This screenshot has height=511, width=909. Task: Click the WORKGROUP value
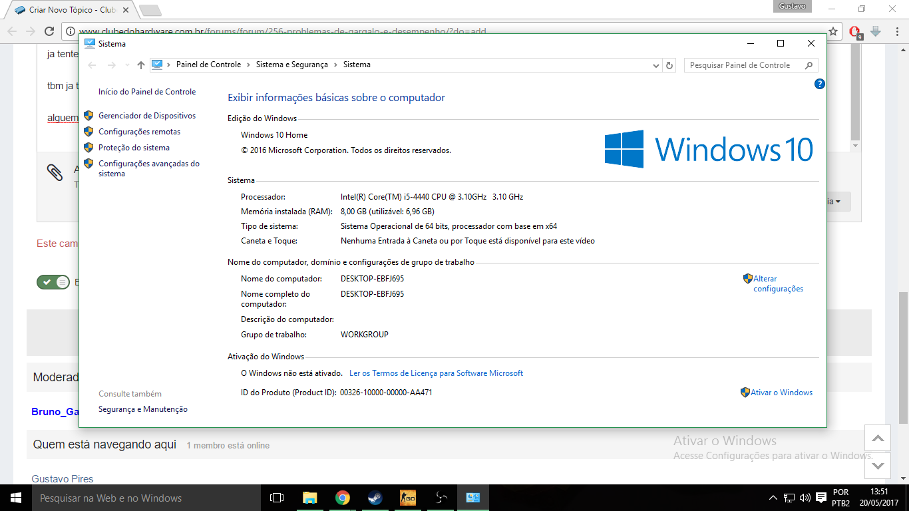(365, 335)
